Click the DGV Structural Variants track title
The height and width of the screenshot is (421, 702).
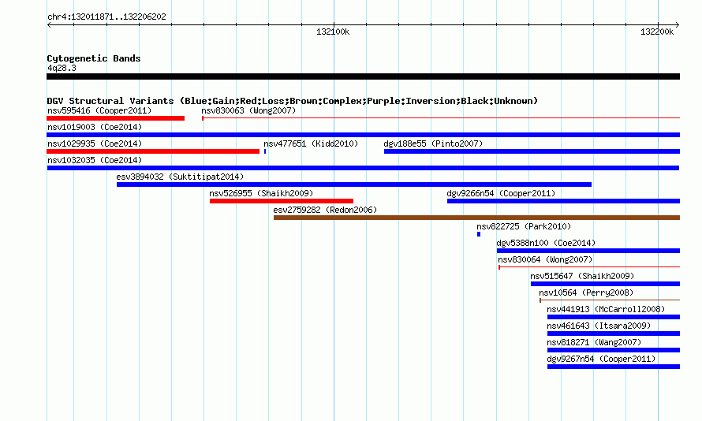pos(293,101)
